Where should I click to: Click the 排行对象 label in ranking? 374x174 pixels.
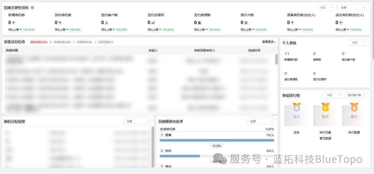tap(325, 133)
